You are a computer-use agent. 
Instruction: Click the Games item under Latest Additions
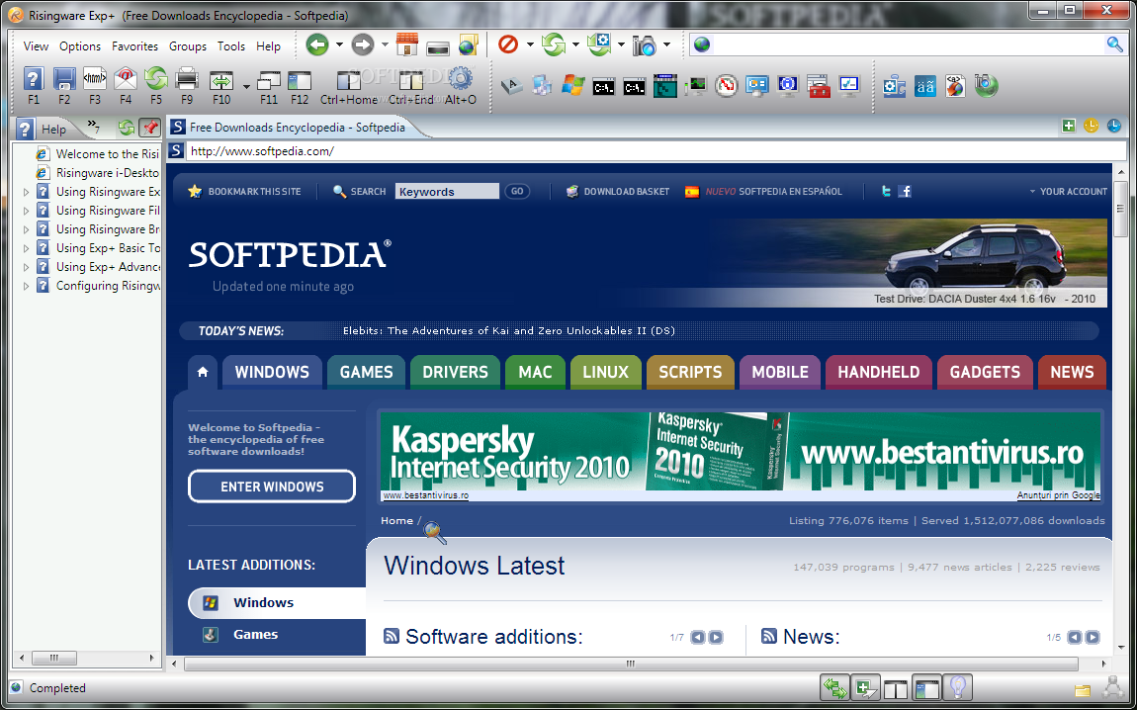pos(255,635)
